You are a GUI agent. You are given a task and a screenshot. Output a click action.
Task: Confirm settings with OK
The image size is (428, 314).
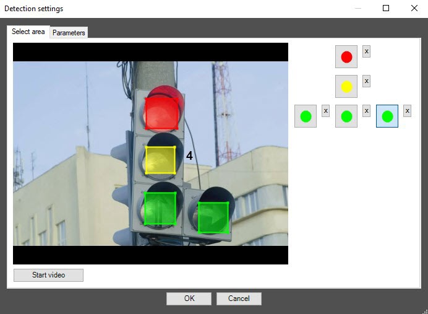pyautogui.click(x=189, y=299)
